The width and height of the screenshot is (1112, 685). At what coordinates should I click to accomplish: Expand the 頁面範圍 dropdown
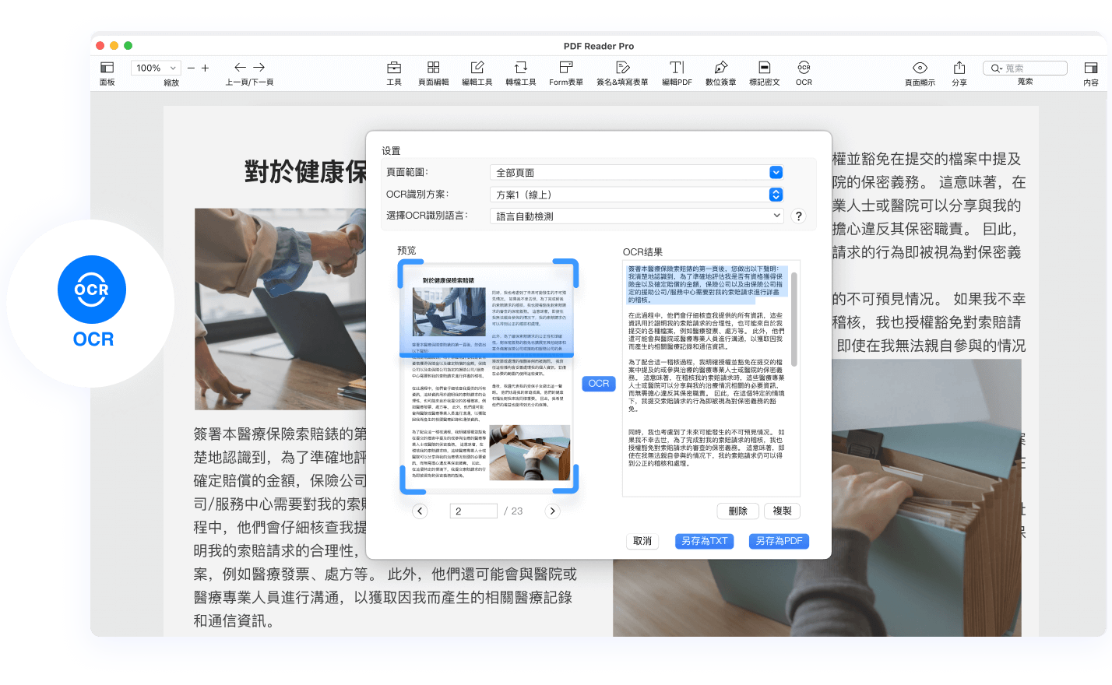[776, 173]
